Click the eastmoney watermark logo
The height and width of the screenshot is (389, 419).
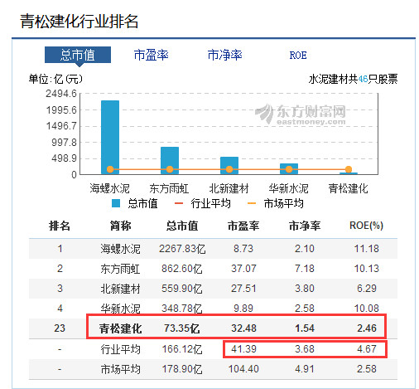coord(301,114)
